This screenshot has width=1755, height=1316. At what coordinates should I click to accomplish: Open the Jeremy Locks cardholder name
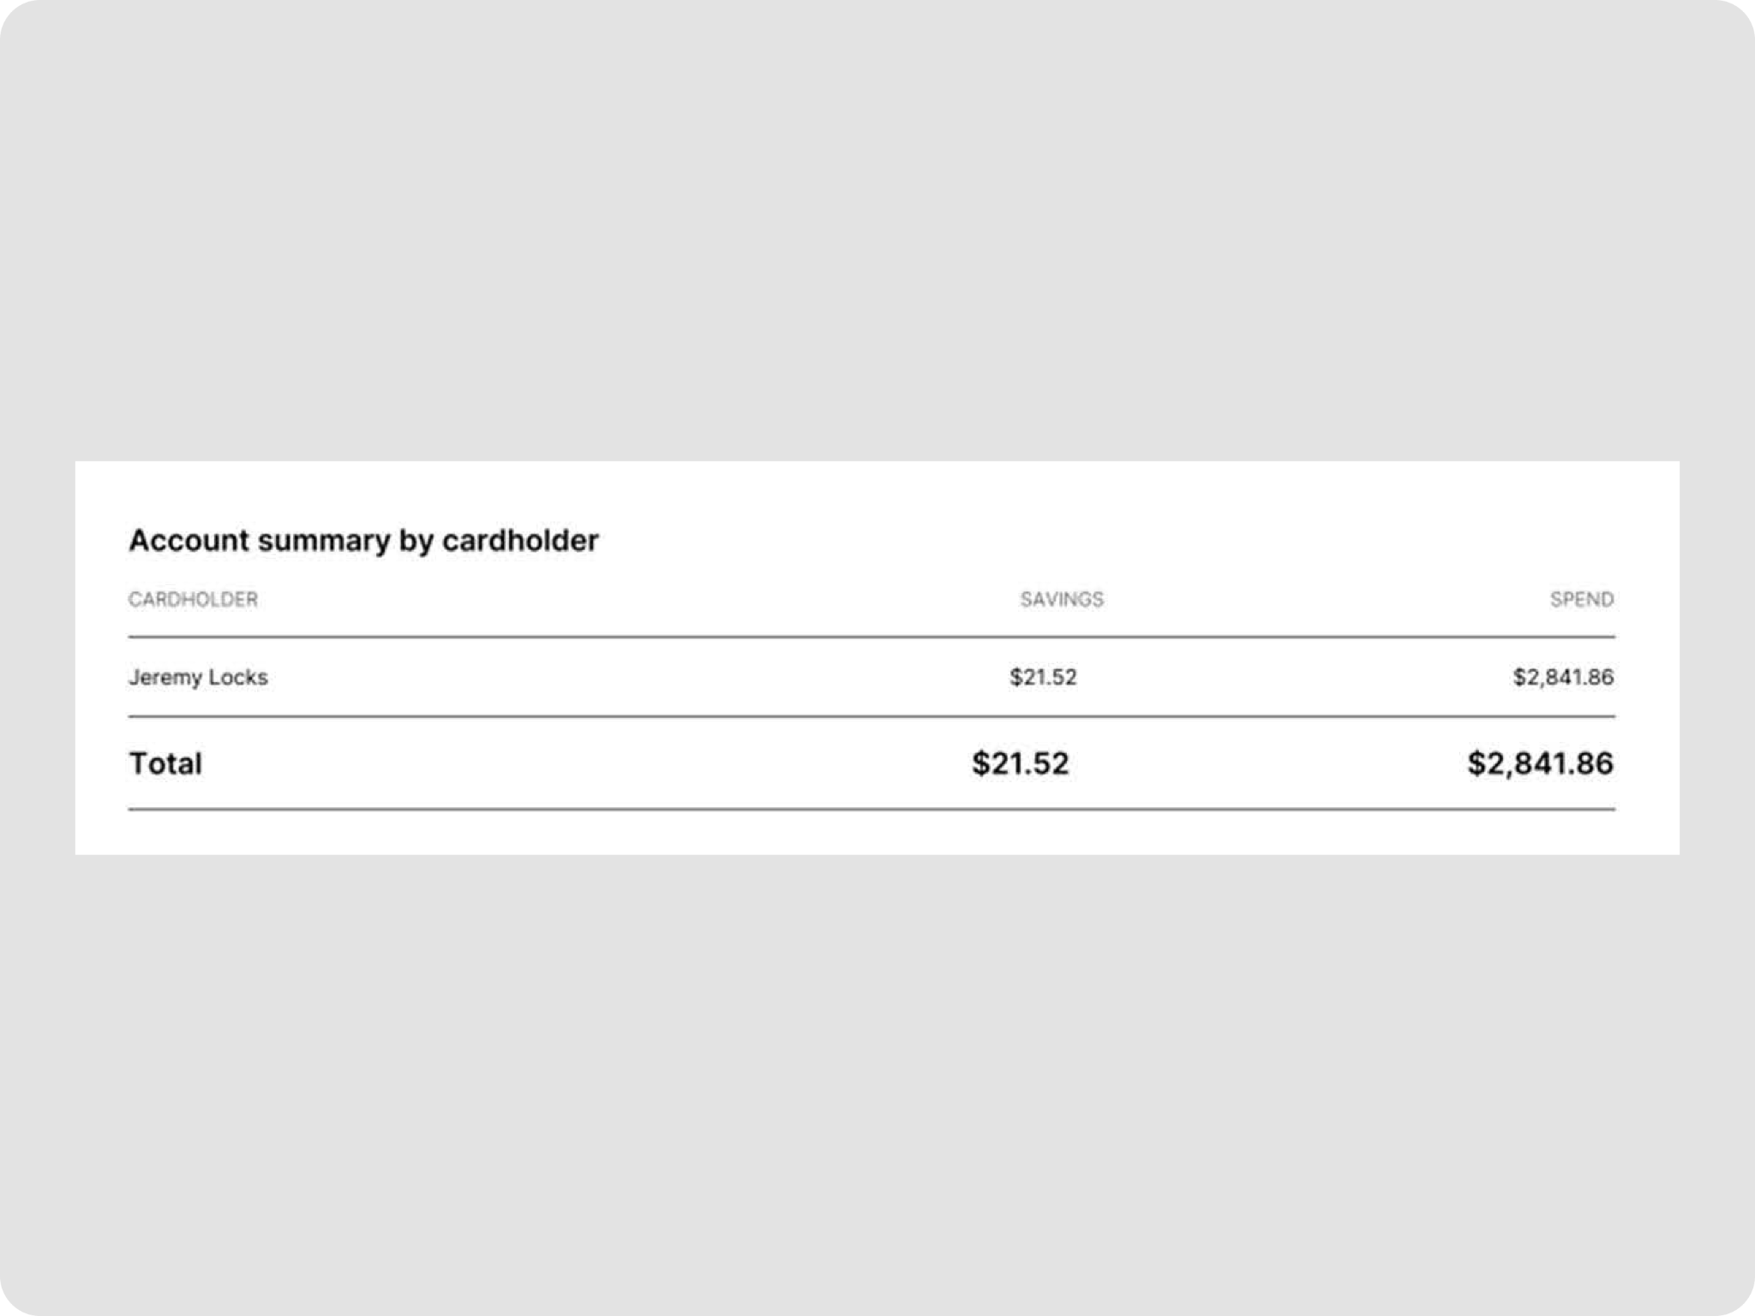tap(198, 677)
